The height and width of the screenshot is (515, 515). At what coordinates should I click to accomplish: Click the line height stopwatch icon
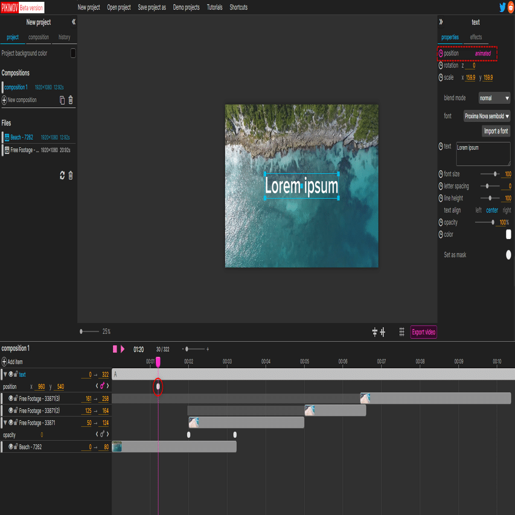[x=441, y=199]
